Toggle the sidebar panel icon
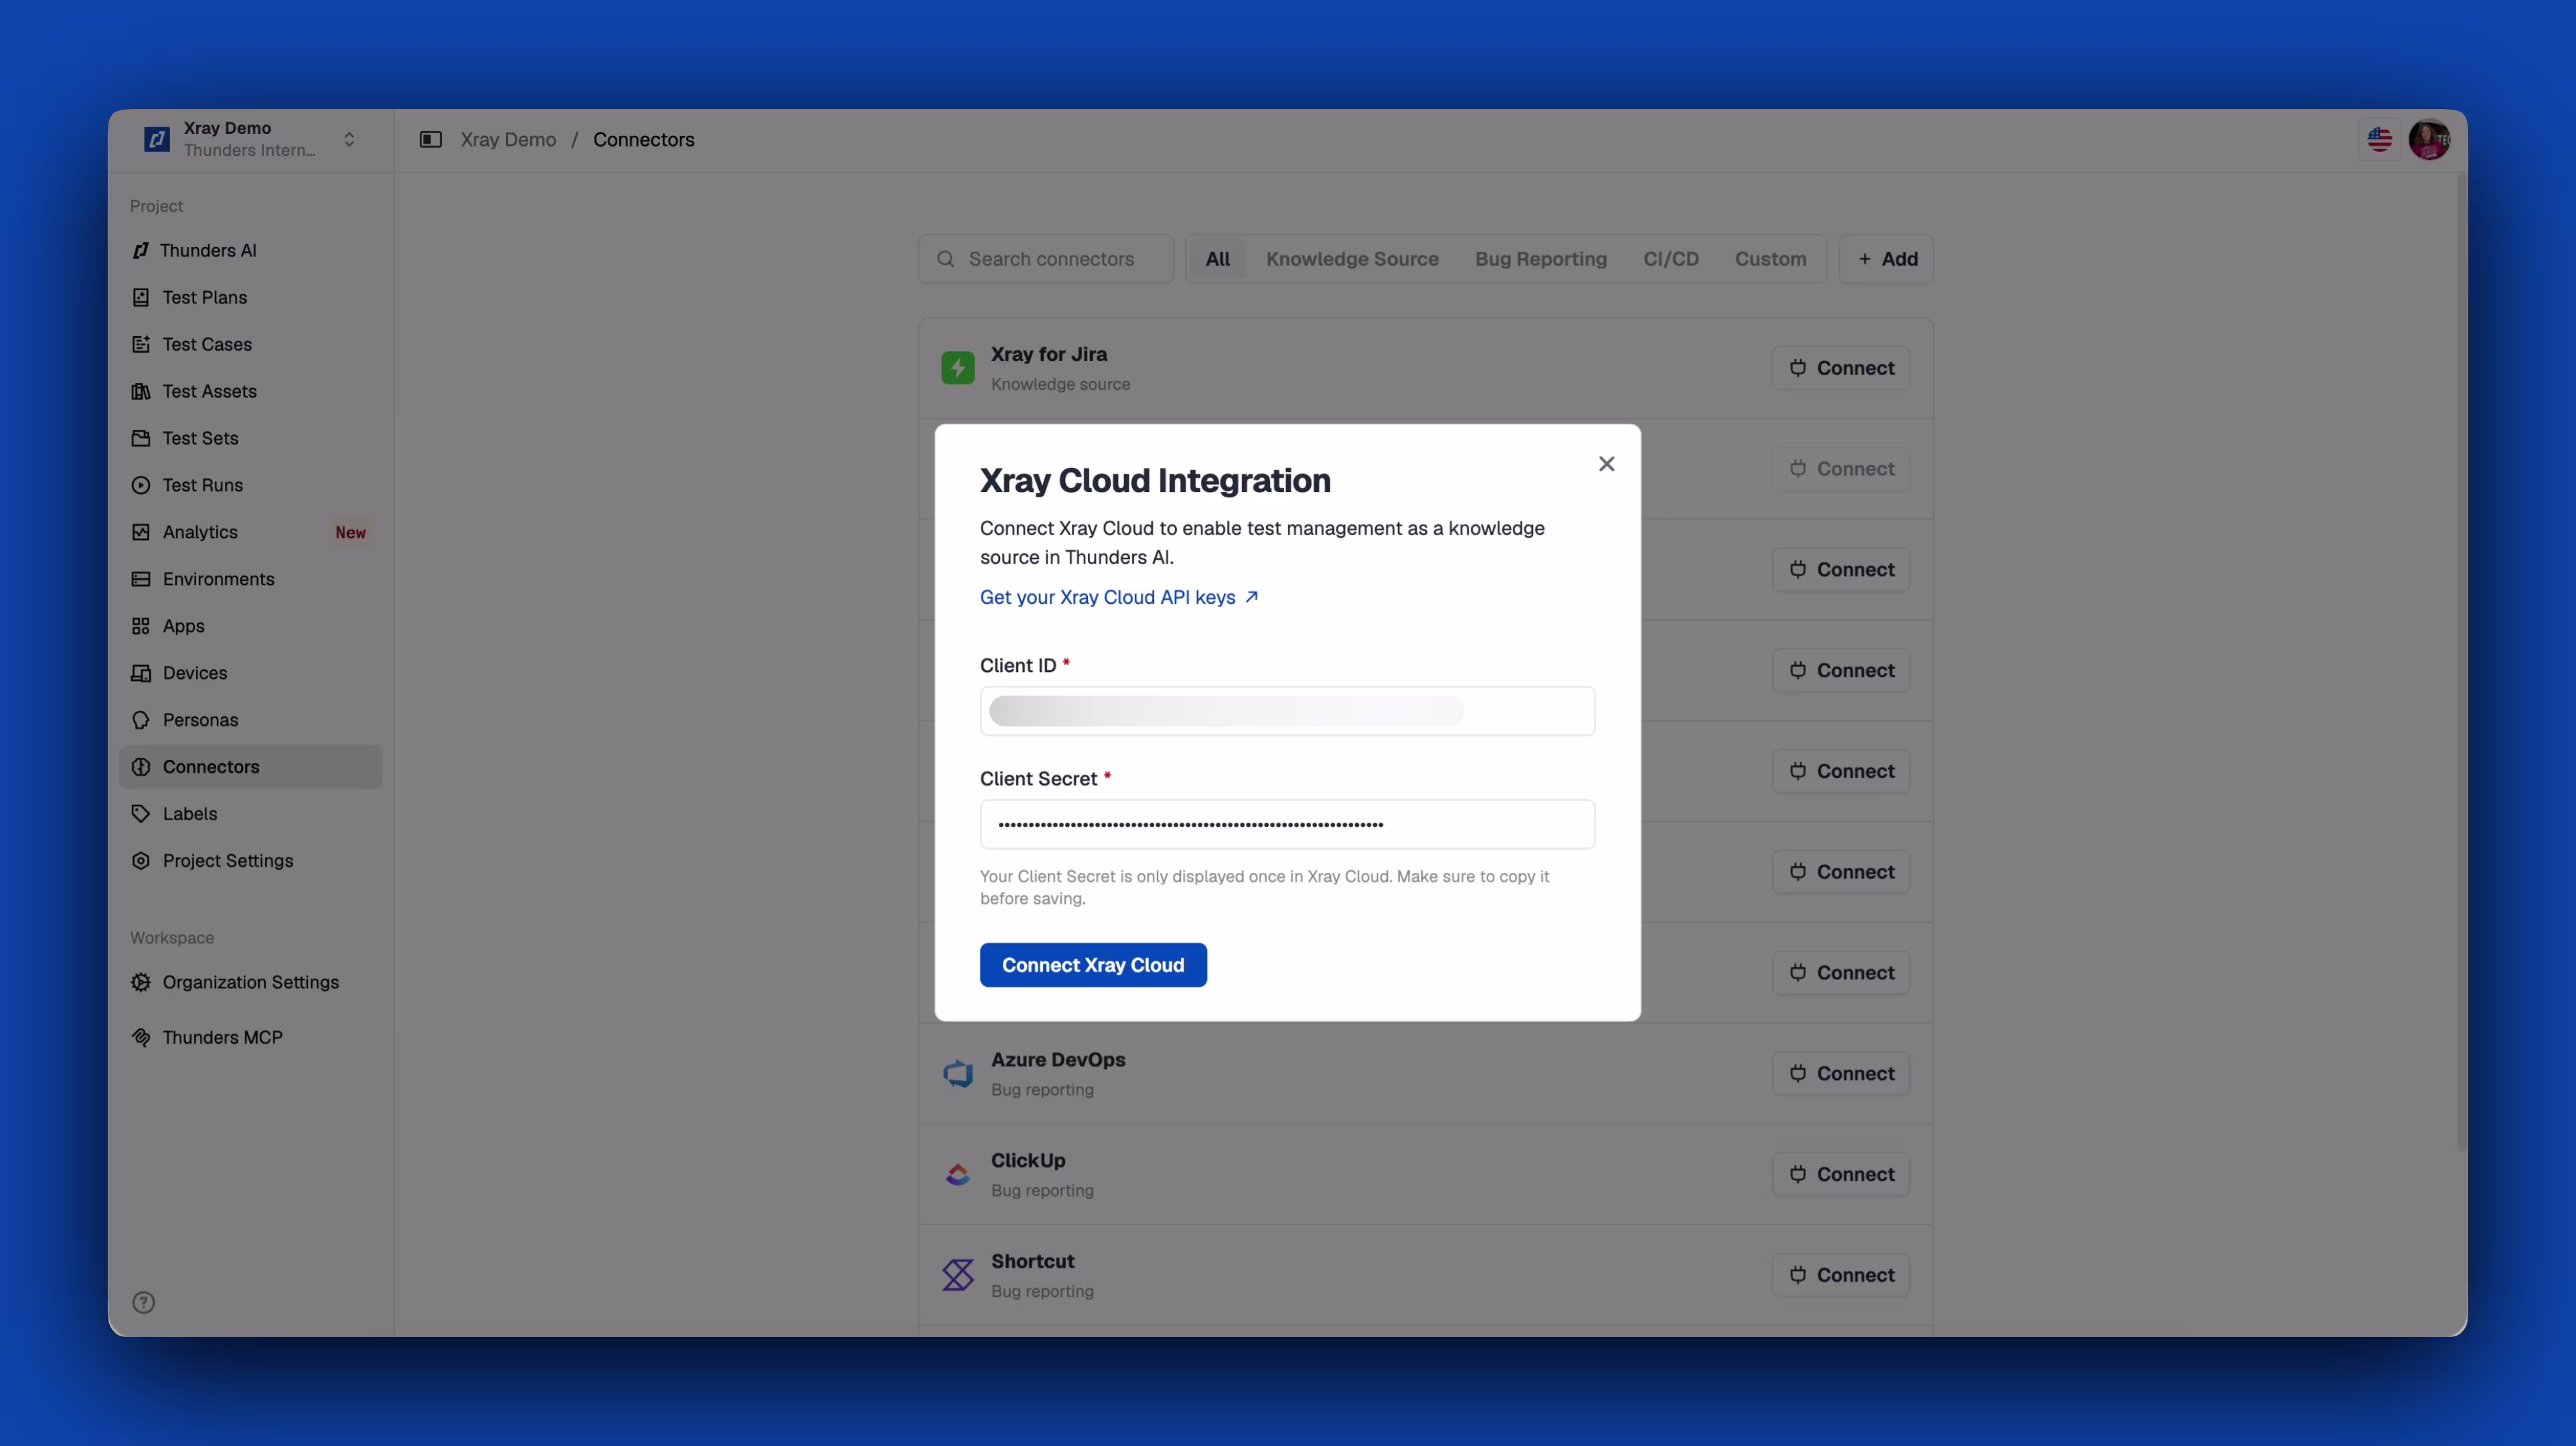 (430, 140)
